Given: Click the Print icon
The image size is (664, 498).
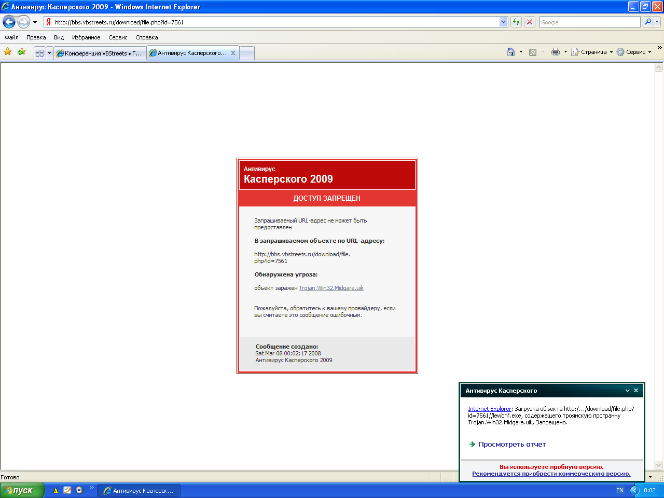Looking at the screenshot, I should (x=556, y=52).
